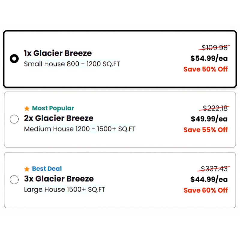Click the orange star beside Most Popular
Image resolution: width=240 pixels, height=240 pixels.
27,108
